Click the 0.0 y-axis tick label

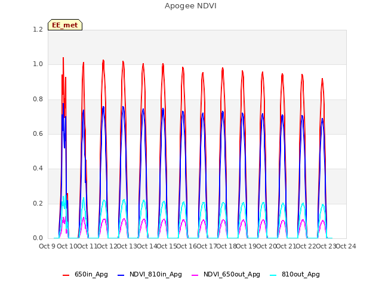click(x=38, y=238)
